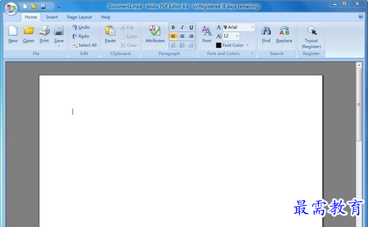
Task: Set paragraph alignment to center
Action: click(182, 36)
